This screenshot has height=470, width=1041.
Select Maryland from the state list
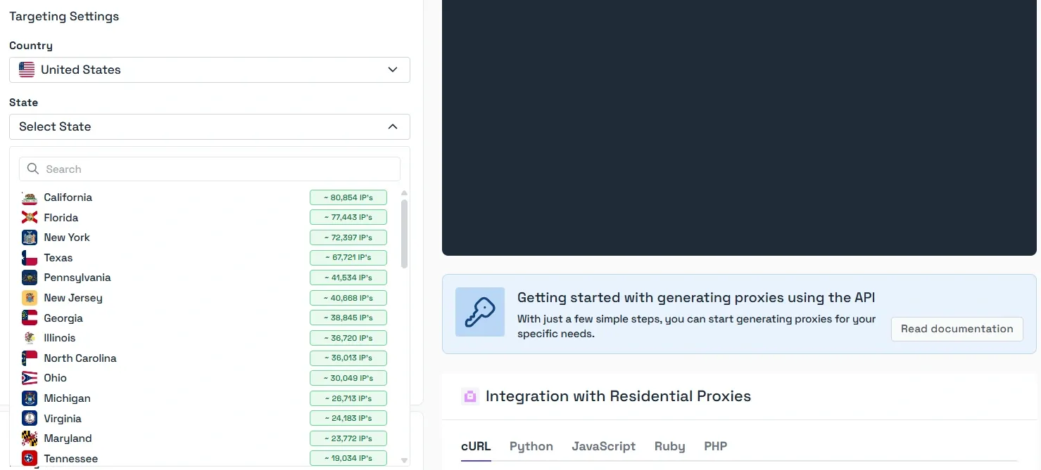pos(204,438)
